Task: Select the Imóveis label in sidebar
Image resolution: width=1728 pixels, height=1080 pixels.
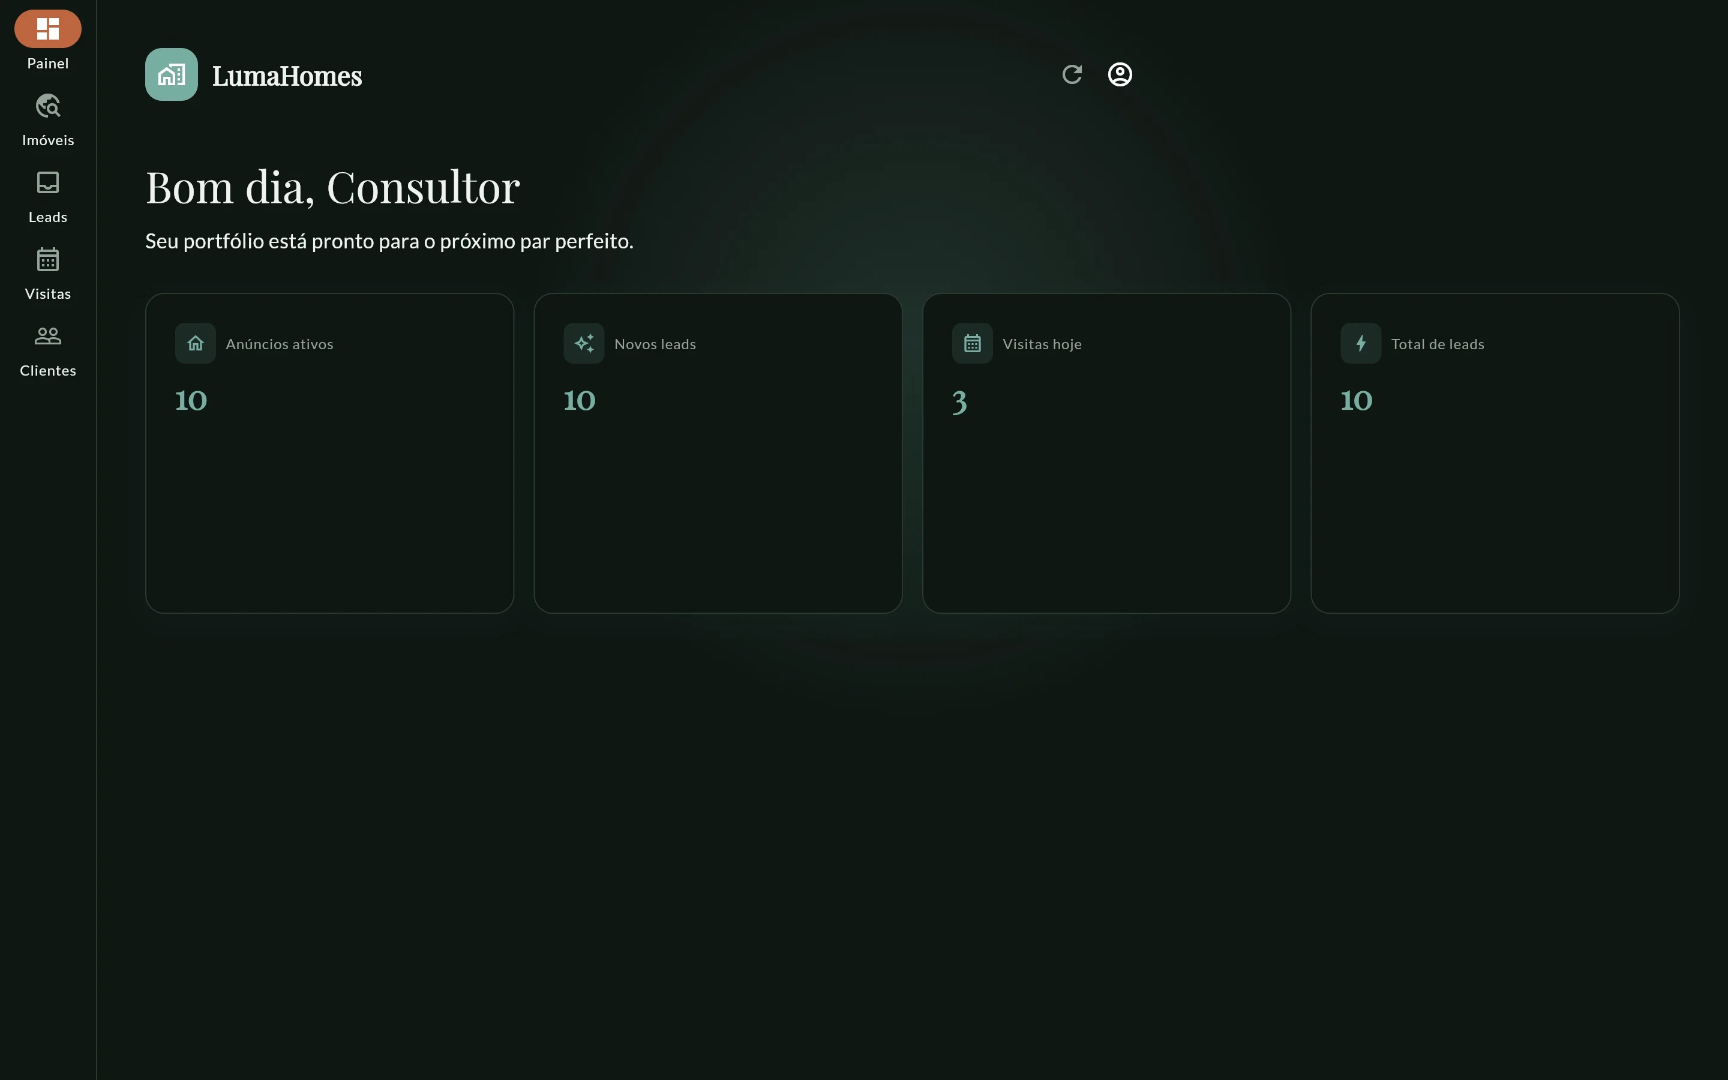Action: (48, 140)
